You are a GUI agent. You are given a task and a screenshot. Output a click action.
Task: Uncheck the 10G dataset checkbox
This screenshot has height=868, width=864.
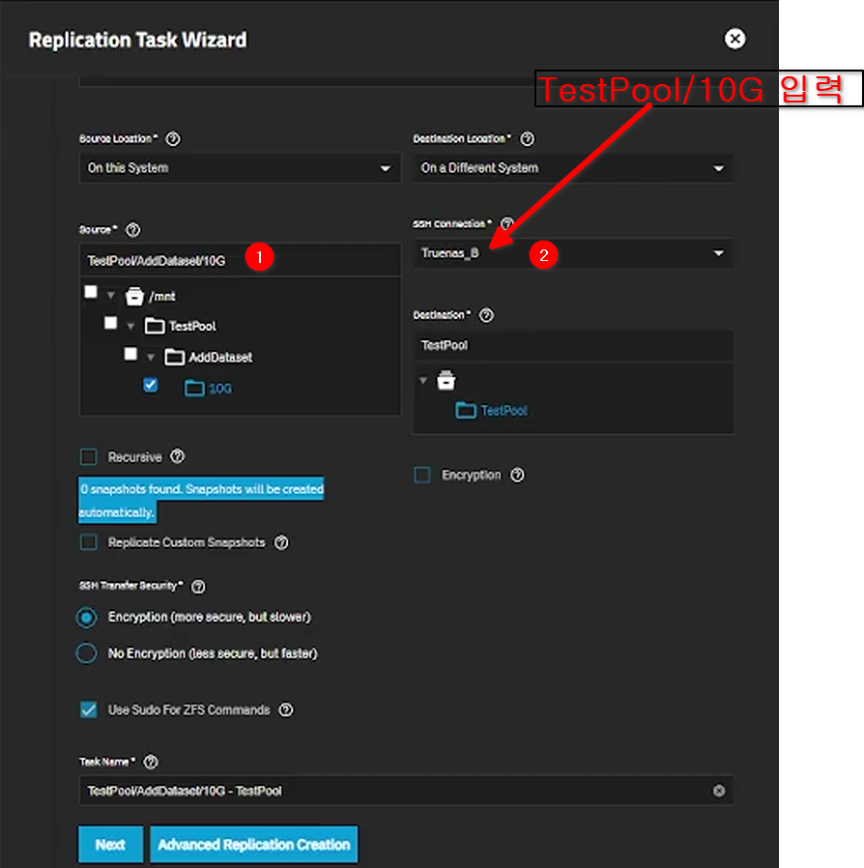tap(150, 386)
